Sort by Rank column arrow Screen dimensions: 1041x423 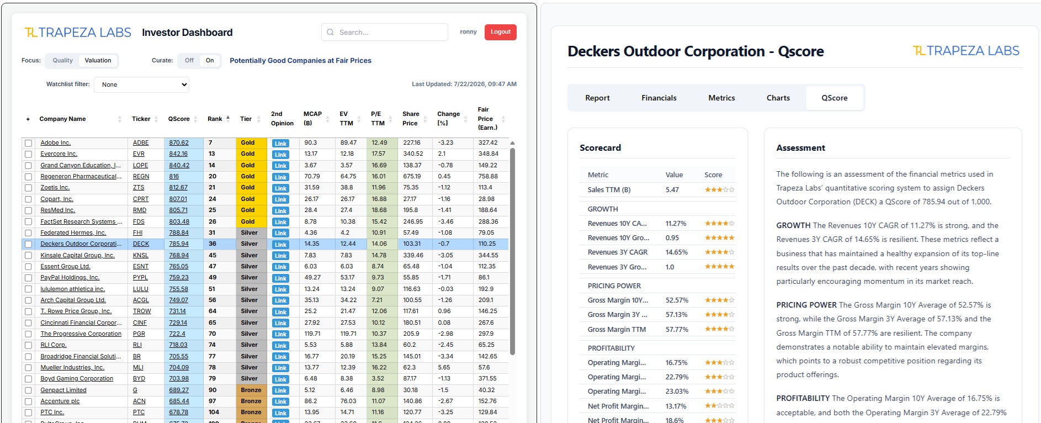pyautogui.click(x=228, y=118)
